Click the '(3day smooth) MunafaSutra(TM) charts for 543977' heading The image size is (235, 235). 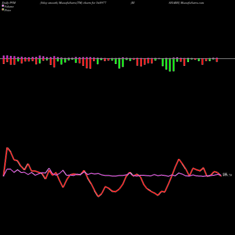(73, 3)
